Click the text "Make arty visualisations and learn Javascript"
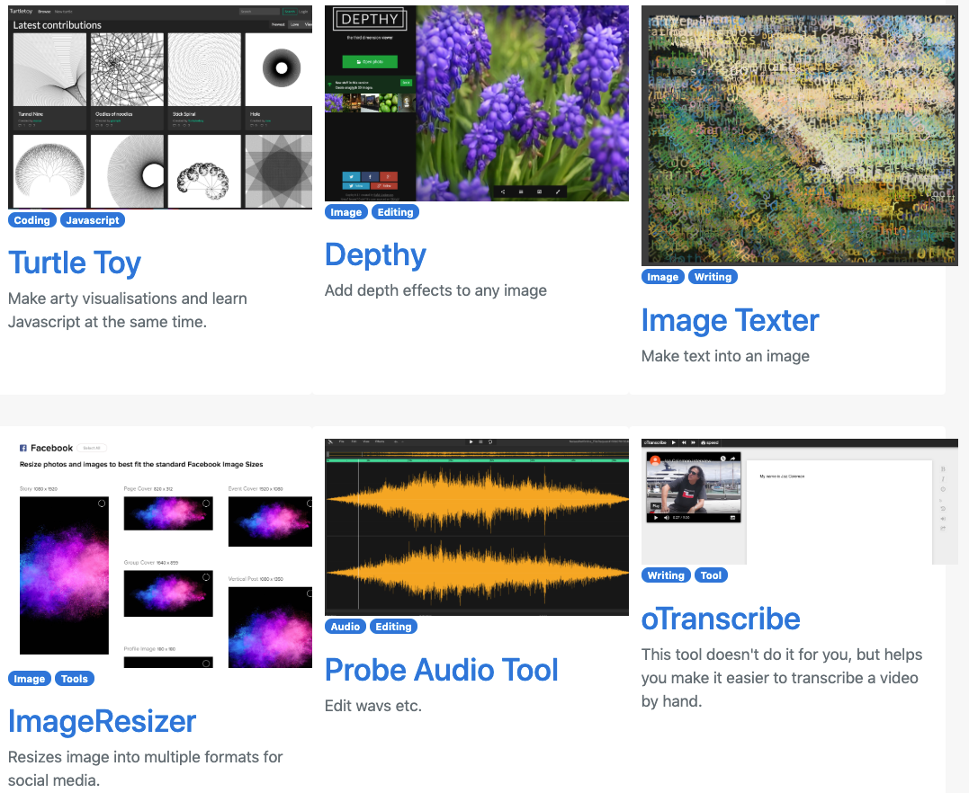This screenshot has height=793, width=969. tap(127, 310)
